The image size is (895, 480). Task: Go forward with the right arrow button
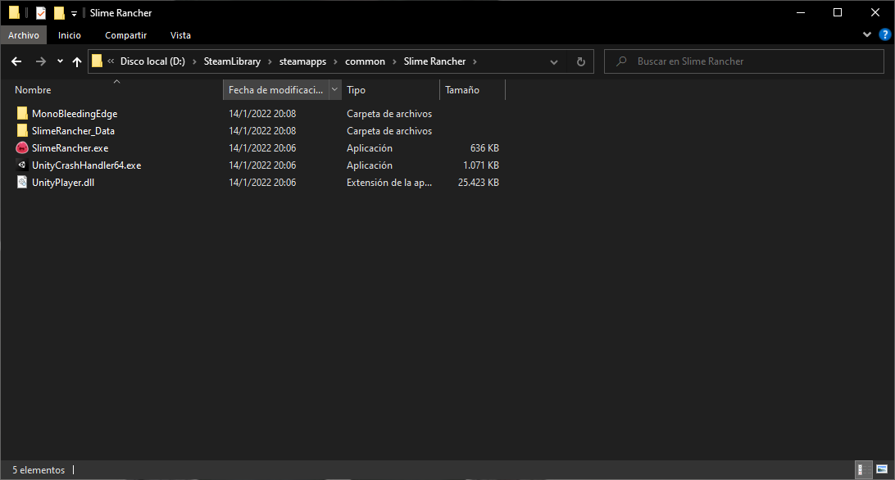40,61
